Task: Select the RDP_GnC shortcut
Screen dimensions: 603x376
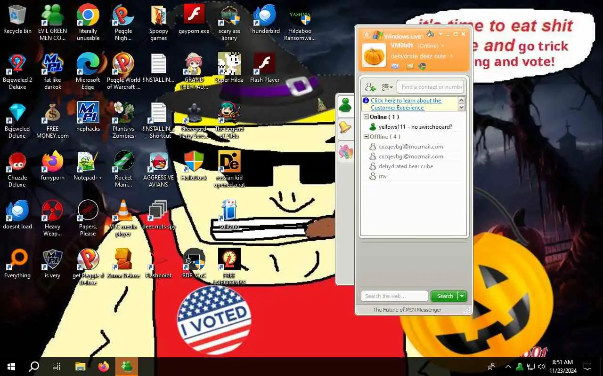Action: [x=194, y=263]
